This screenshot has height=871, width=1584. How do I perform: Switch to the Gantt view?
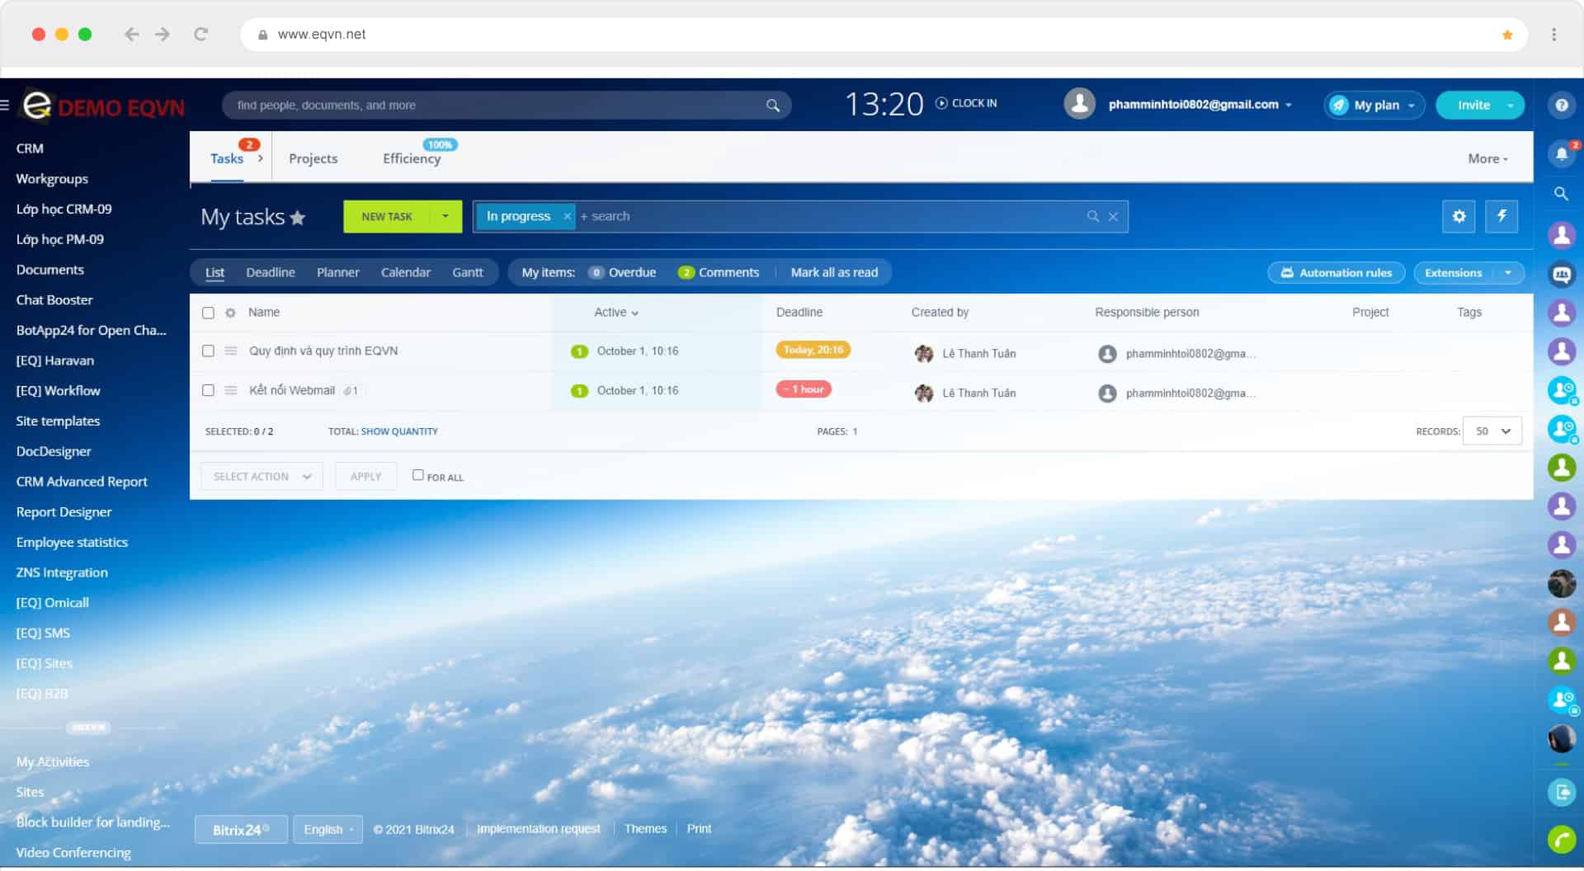click(x=467, y=272)
